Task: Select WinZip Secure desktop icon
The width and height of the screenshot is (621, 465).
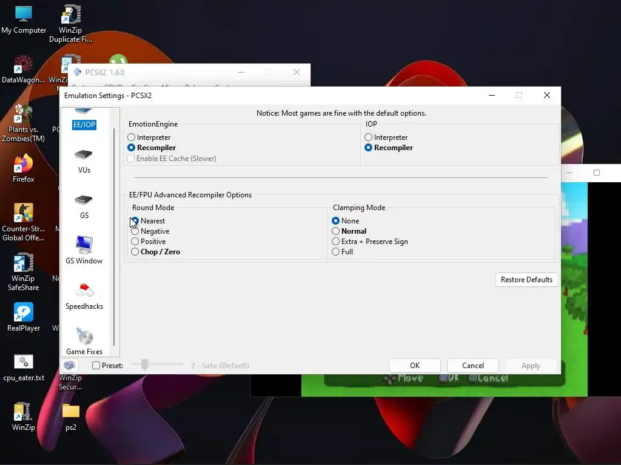Action: point(70,382)
